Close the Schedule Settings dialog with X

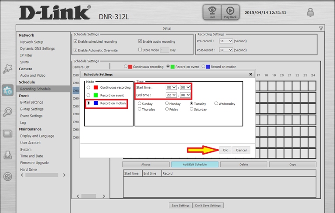[x=250, y=74]
